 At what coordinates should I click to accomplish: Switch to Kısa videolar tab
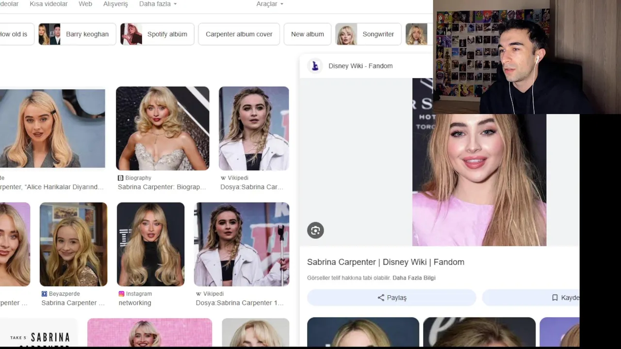[x=49, y=4]
